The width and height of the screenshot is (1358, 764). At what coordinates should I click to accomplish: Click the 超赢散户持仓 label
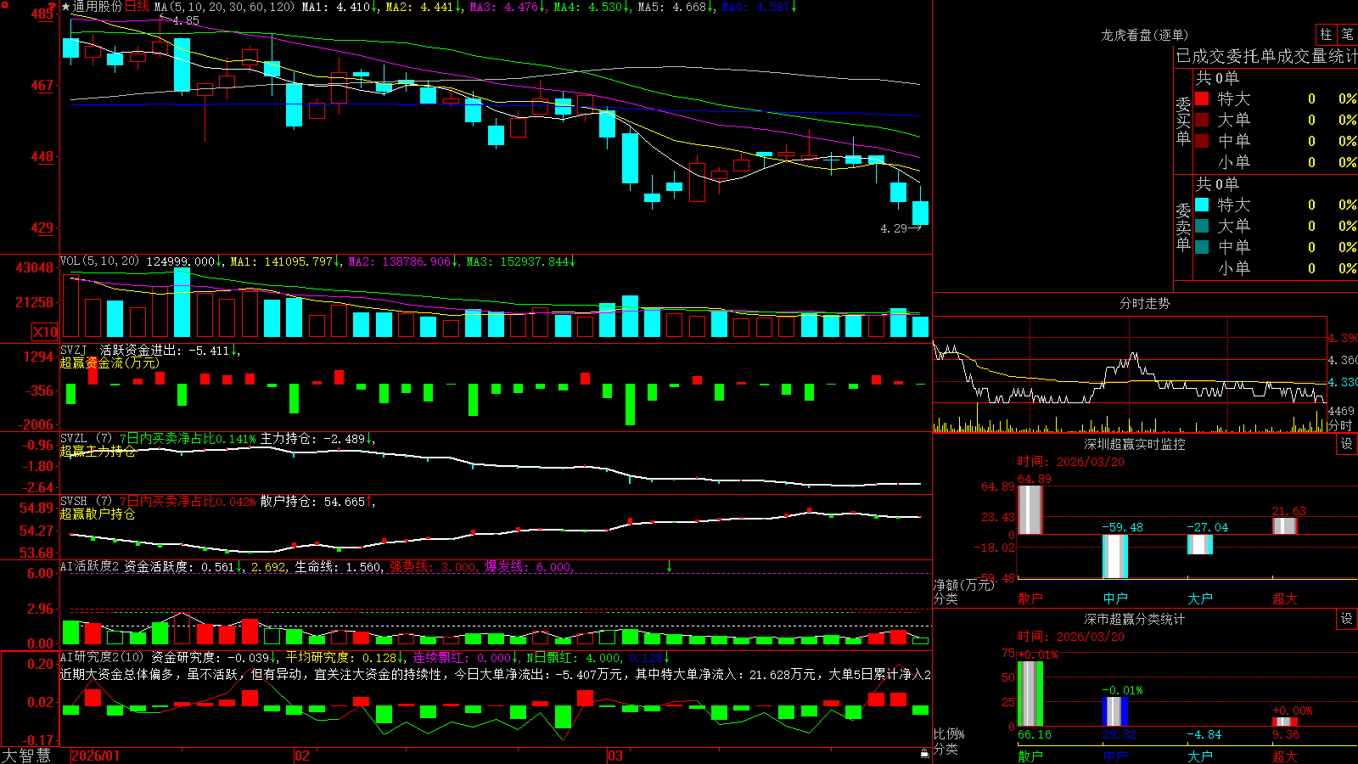(x=98, y=514)
